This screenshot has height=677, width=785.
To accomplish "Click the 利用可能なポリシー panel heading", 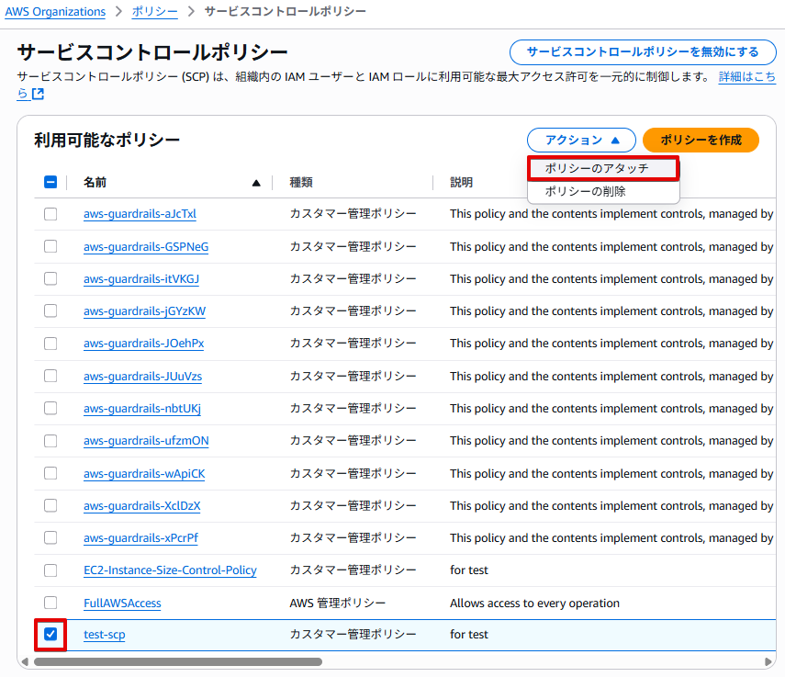I will coord(107,140).
